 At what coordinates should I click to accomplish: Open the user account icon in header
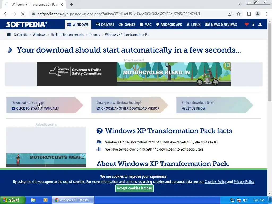coord(260,24)
